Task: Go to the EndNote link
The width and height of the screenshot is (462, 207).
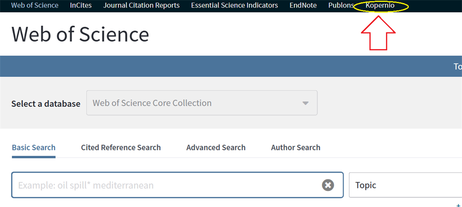Action: 303,5
